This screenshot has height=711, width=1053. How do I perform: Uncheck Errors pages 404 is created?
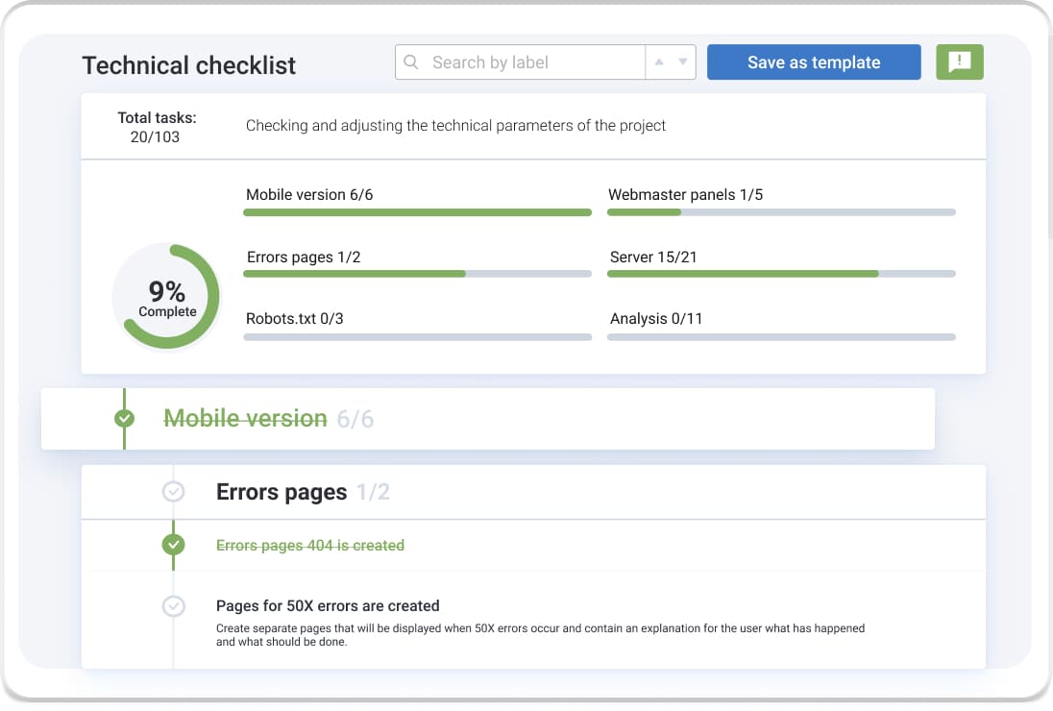173,545
